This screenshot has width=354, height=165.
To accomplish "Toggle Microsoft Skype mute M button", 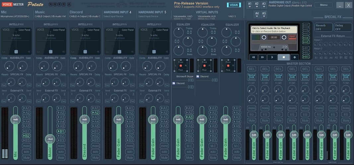I will point(192,80).
